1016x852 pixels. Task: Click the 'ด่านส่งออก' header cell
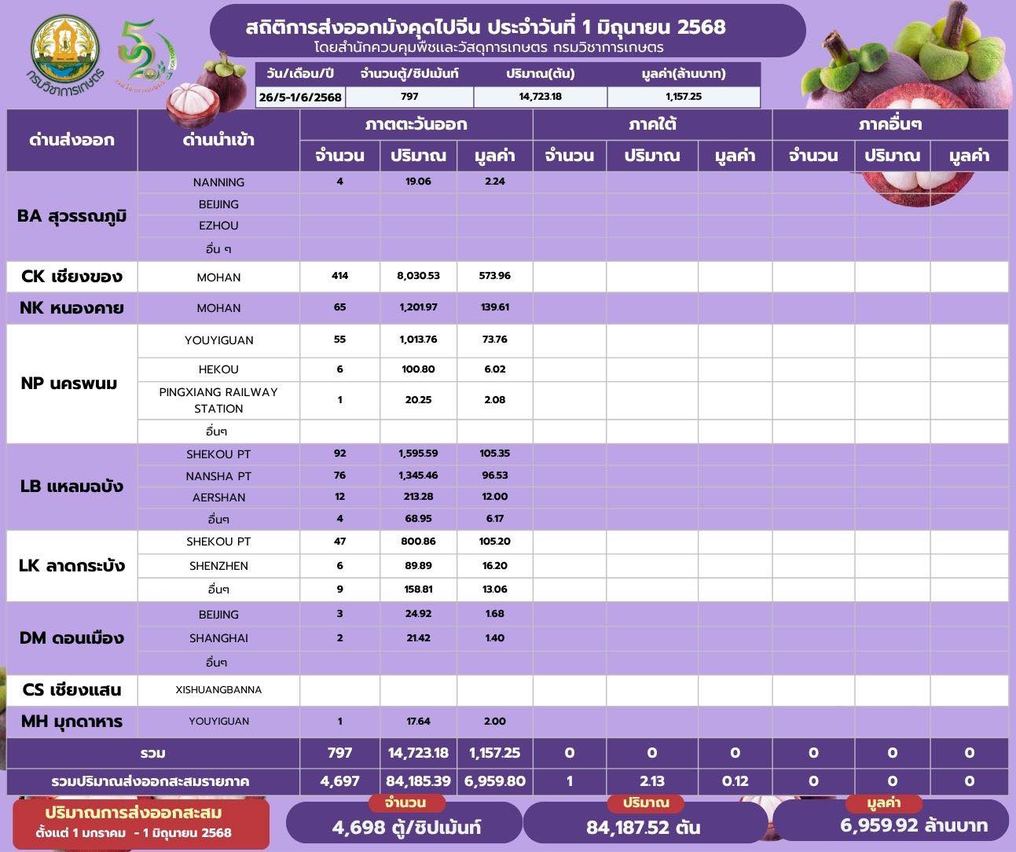tap(72, 140)
